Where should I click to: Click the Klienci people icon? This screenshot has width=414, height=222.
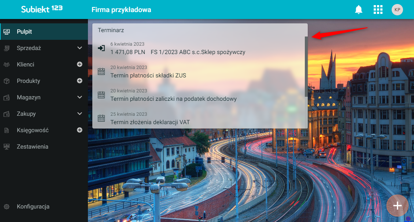[x=7, y=64]
